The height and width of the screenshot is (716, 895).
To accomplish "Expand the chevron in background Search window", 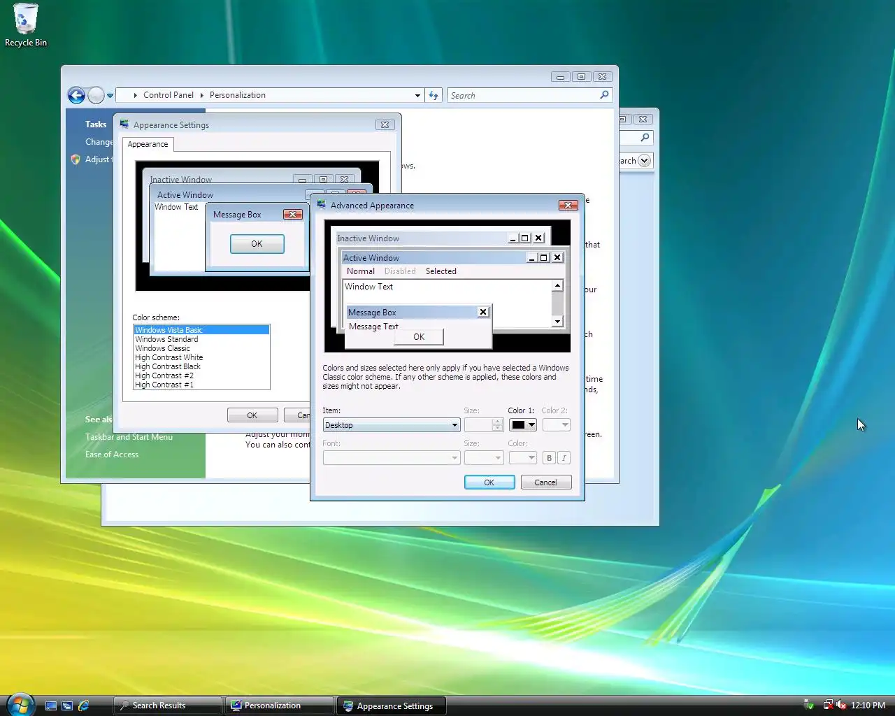I will (x=644, y=161).
